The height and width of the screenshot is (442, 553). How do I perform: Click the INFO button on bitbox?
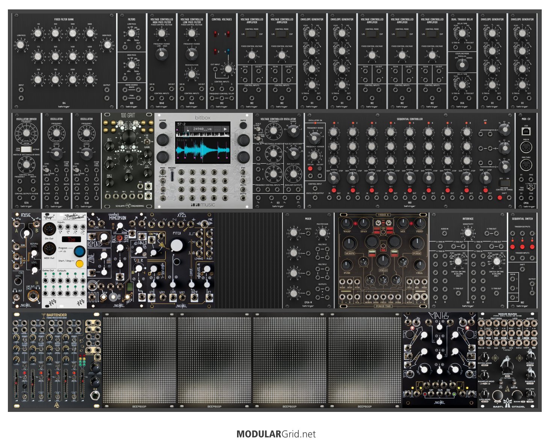(x=243, y=126)
